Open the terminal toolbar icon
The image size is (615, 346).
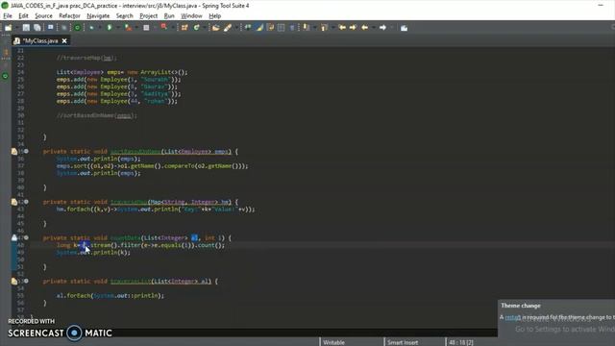pos(51,28)
